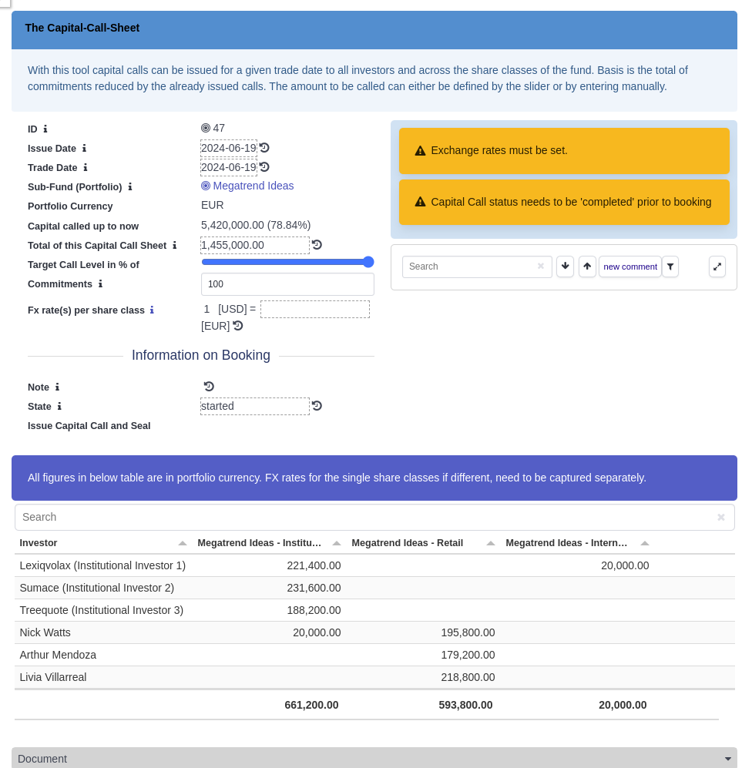Sort table by Investor column
Viewport: 752px width, 768px height.
[183, 543]
